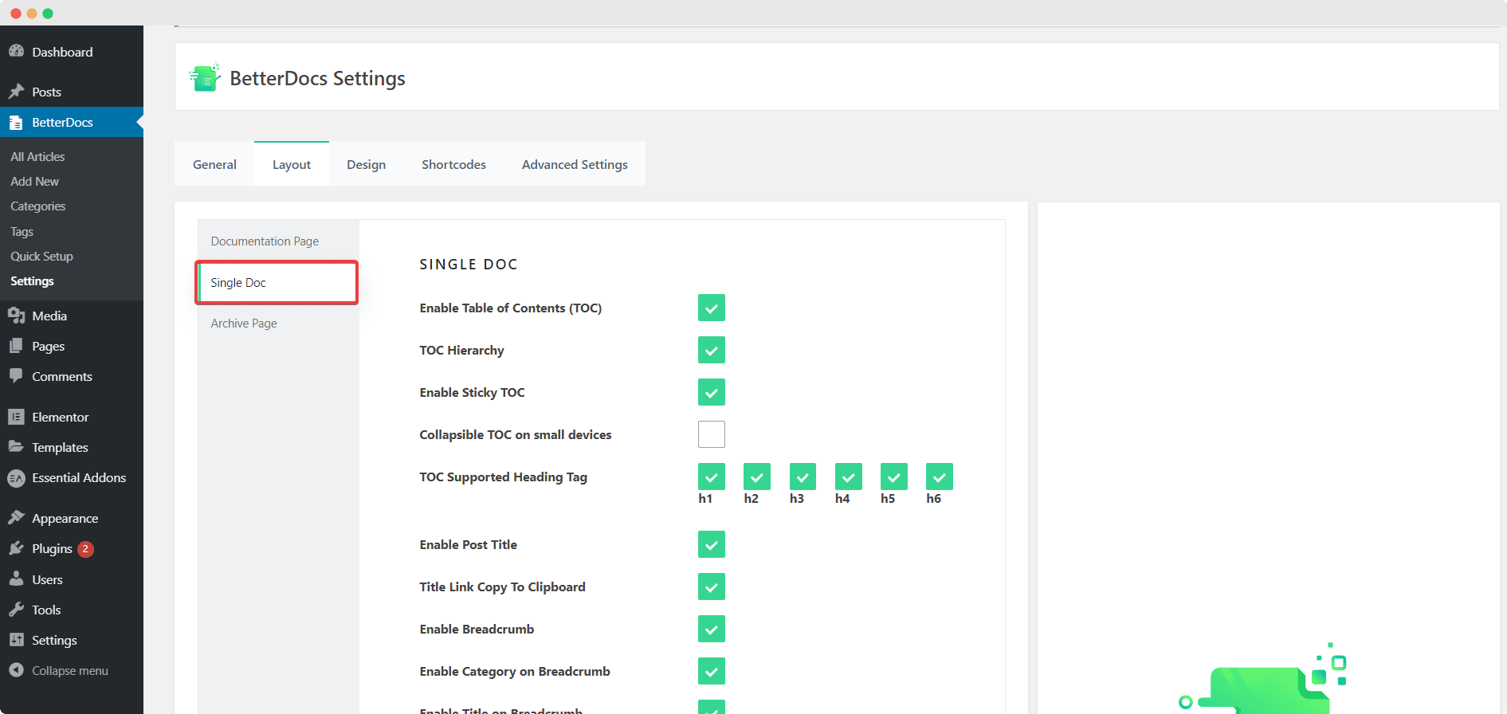Viewport: 1507px width, 714px height.
Task: Click the Essential Addons icon
Action: pos(16,478)
